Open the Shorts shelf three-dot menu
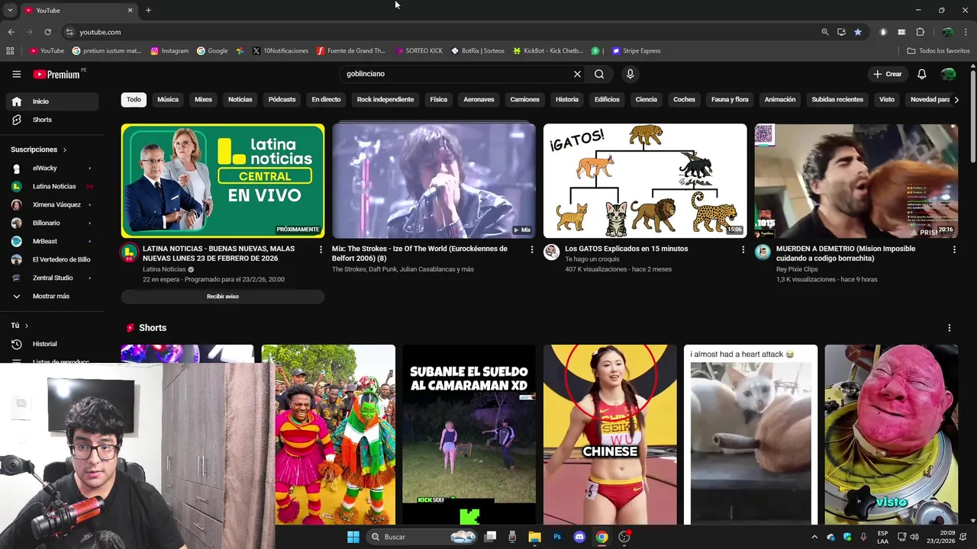This screenshot has width=977, height=549. click(x=950, y=328)
